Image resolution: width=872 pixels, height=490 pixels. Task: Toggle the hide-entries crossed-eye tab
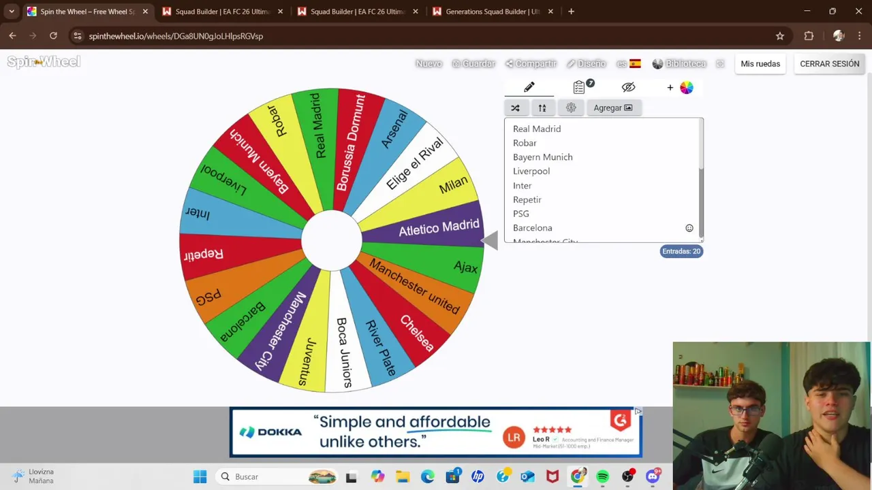[628, 87]
